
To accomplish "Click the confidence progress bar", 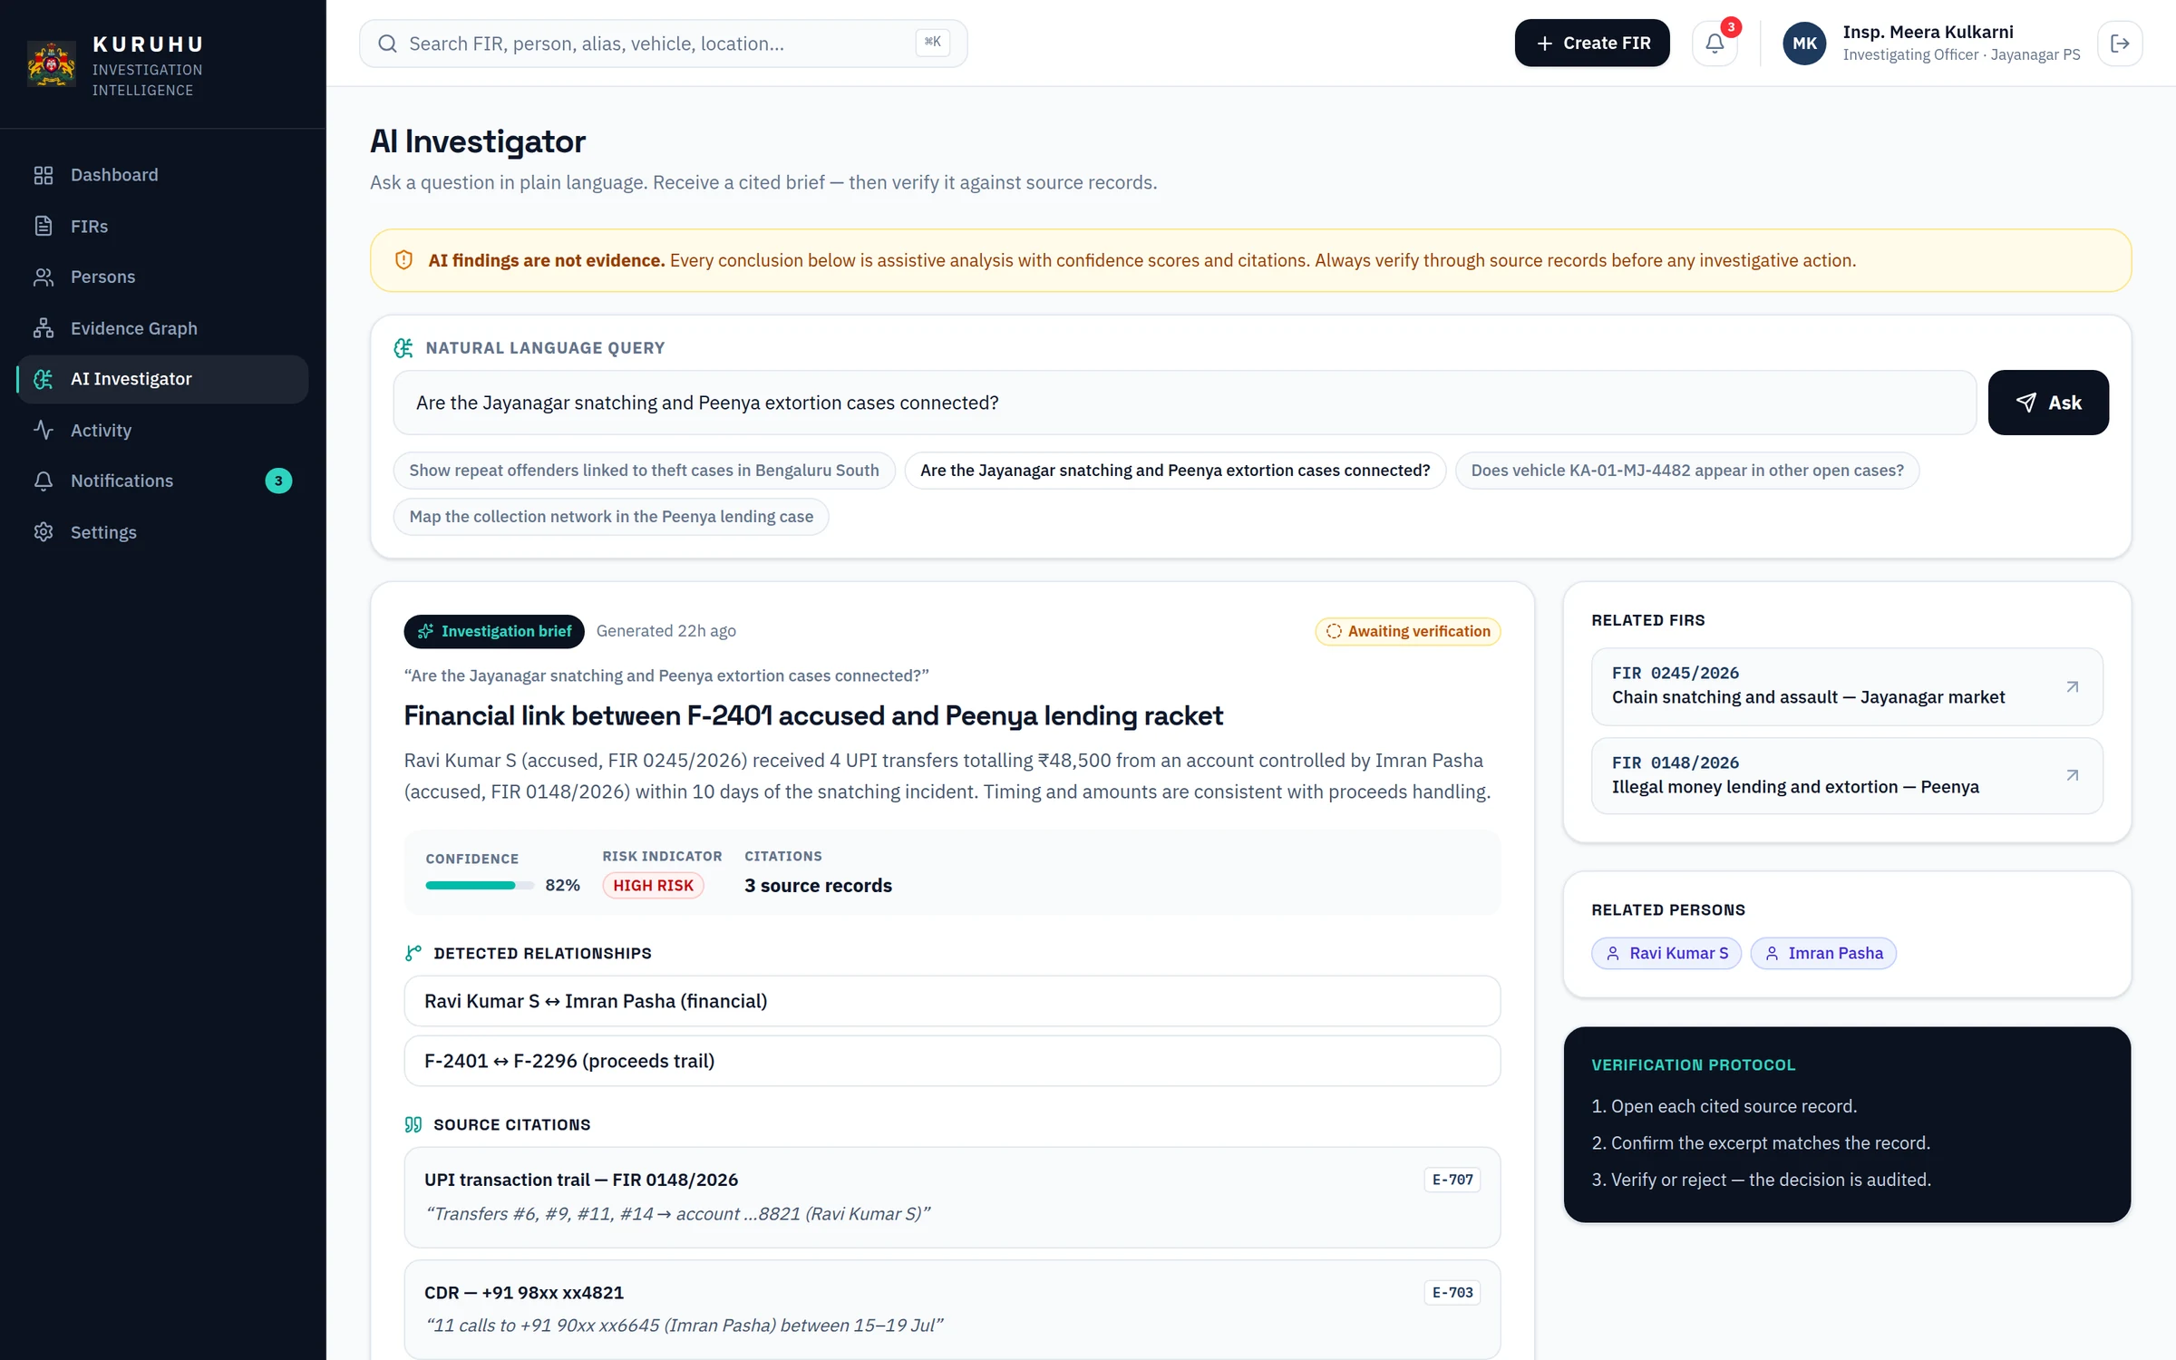I will point(480,886).
